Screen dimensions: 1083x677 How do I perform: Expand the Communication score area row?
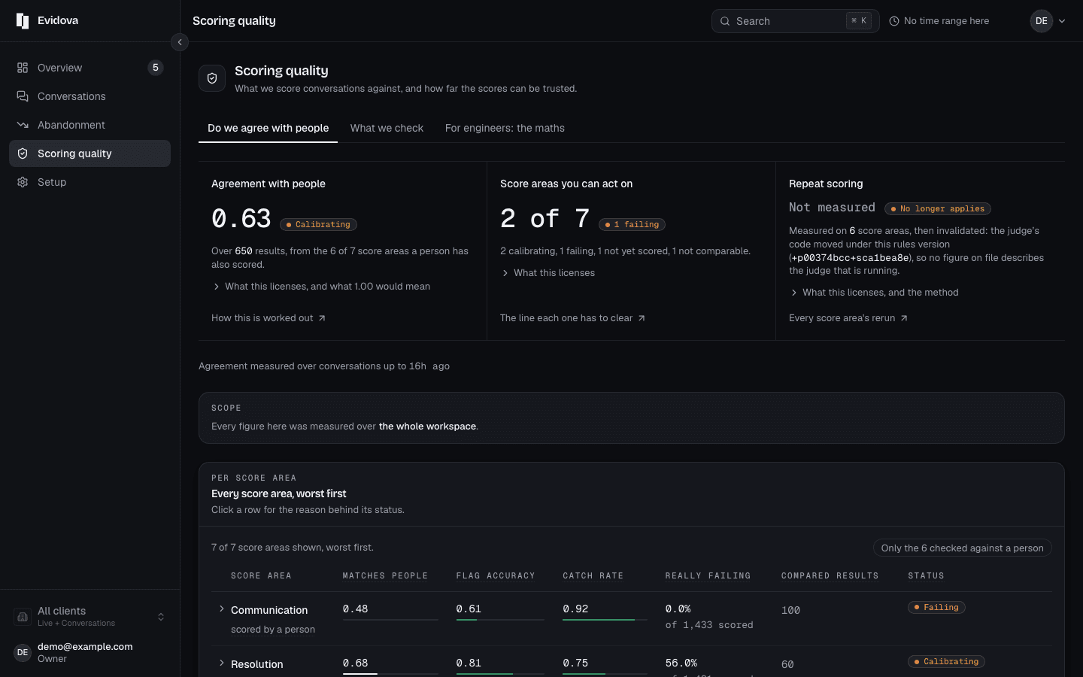coord(222,609)
